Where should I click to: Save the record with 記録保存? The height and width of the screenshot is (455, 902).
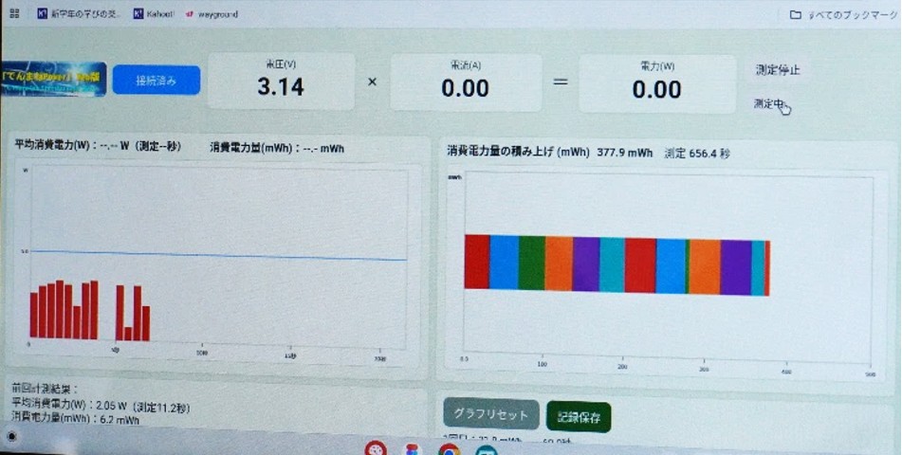tap(579, 417)
